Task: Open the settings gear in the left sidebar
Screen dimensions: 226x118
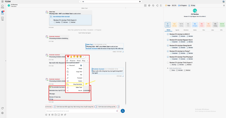Action: (3, 113)
